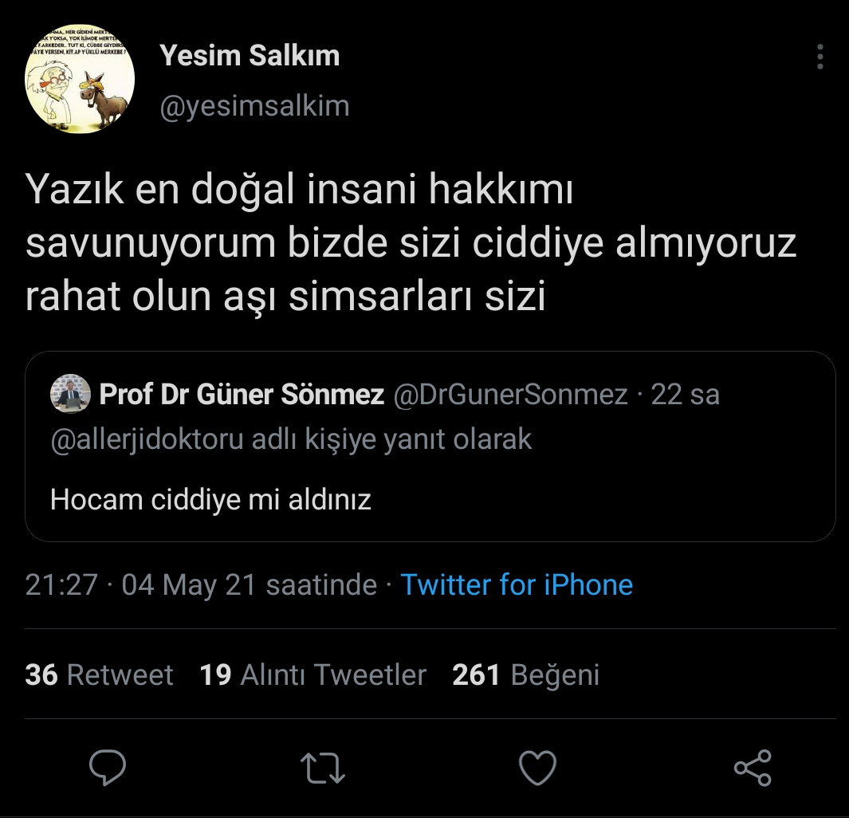849x818 pixels.
Task: Click the 21:27 · 04 May 21 timestamp
Action: pos(200,585)
